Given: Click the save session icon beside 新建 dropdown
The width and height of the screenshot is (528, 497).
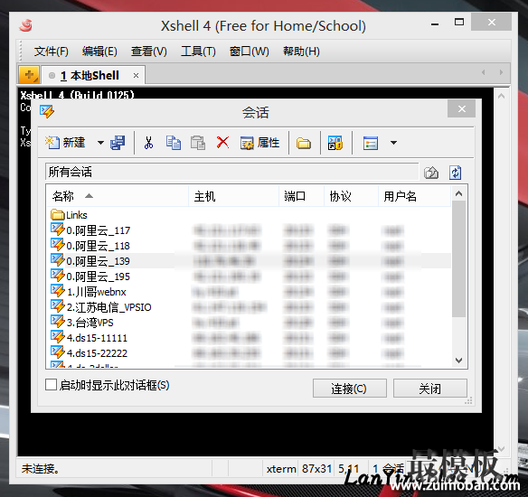Looking at the screenshot, I should point(118,143).
